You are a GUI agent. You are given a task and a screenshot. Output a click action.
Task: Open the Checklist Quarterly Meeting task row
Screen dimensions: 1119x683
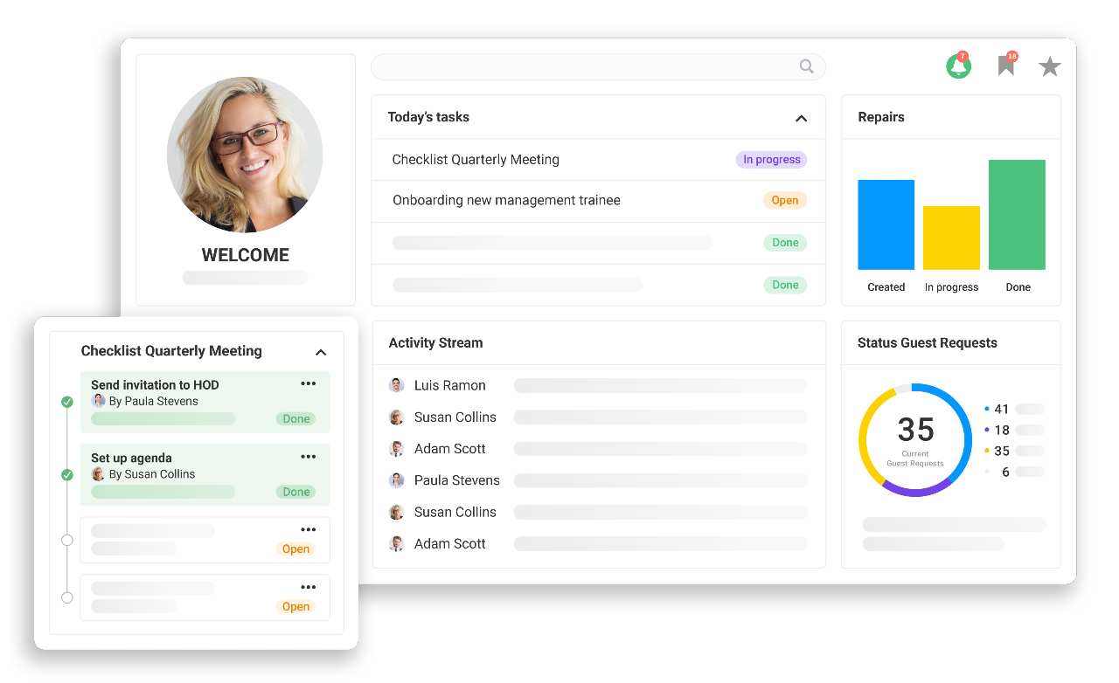pos(476,160)
